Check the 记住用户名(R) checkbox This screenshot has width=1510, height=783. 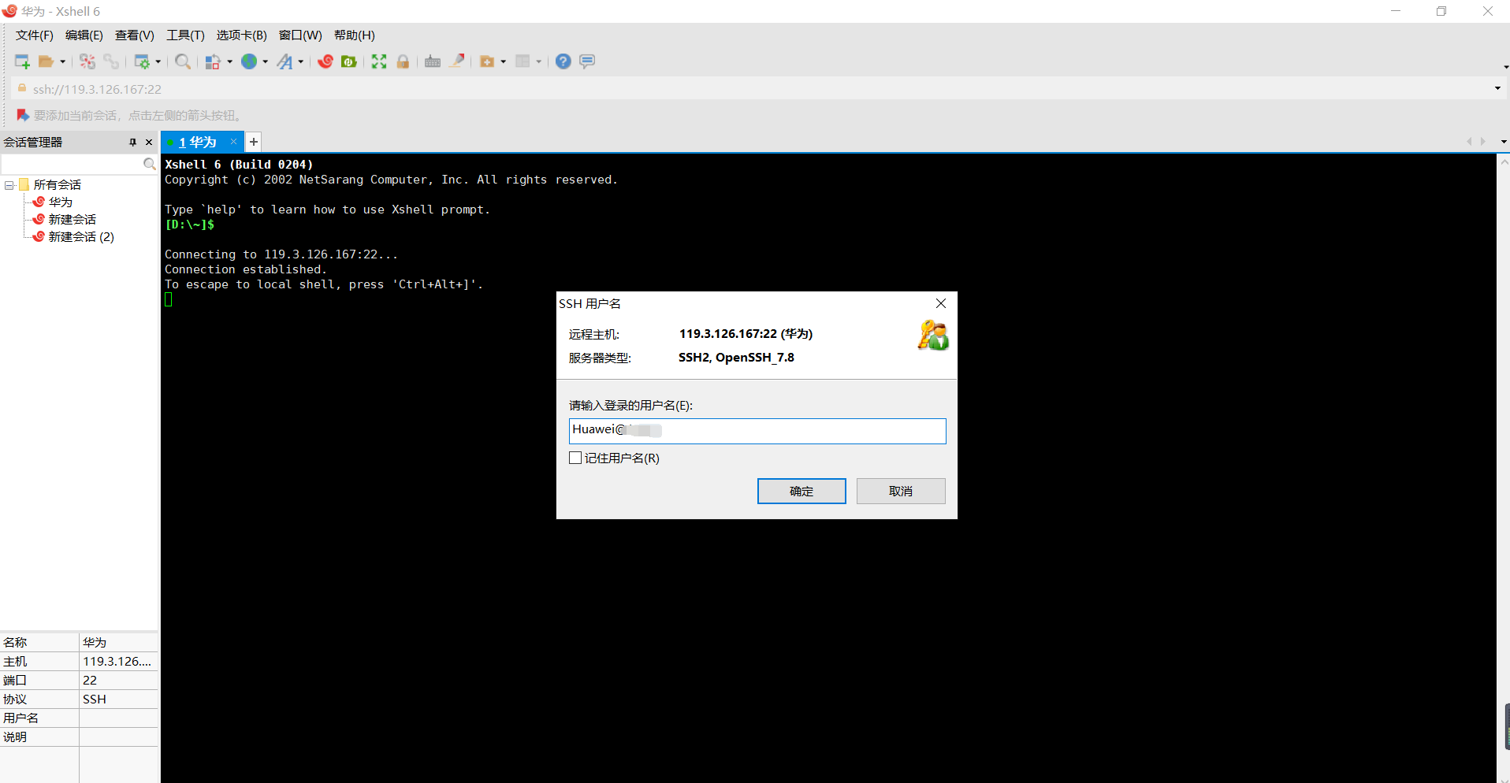click(575, 458)
